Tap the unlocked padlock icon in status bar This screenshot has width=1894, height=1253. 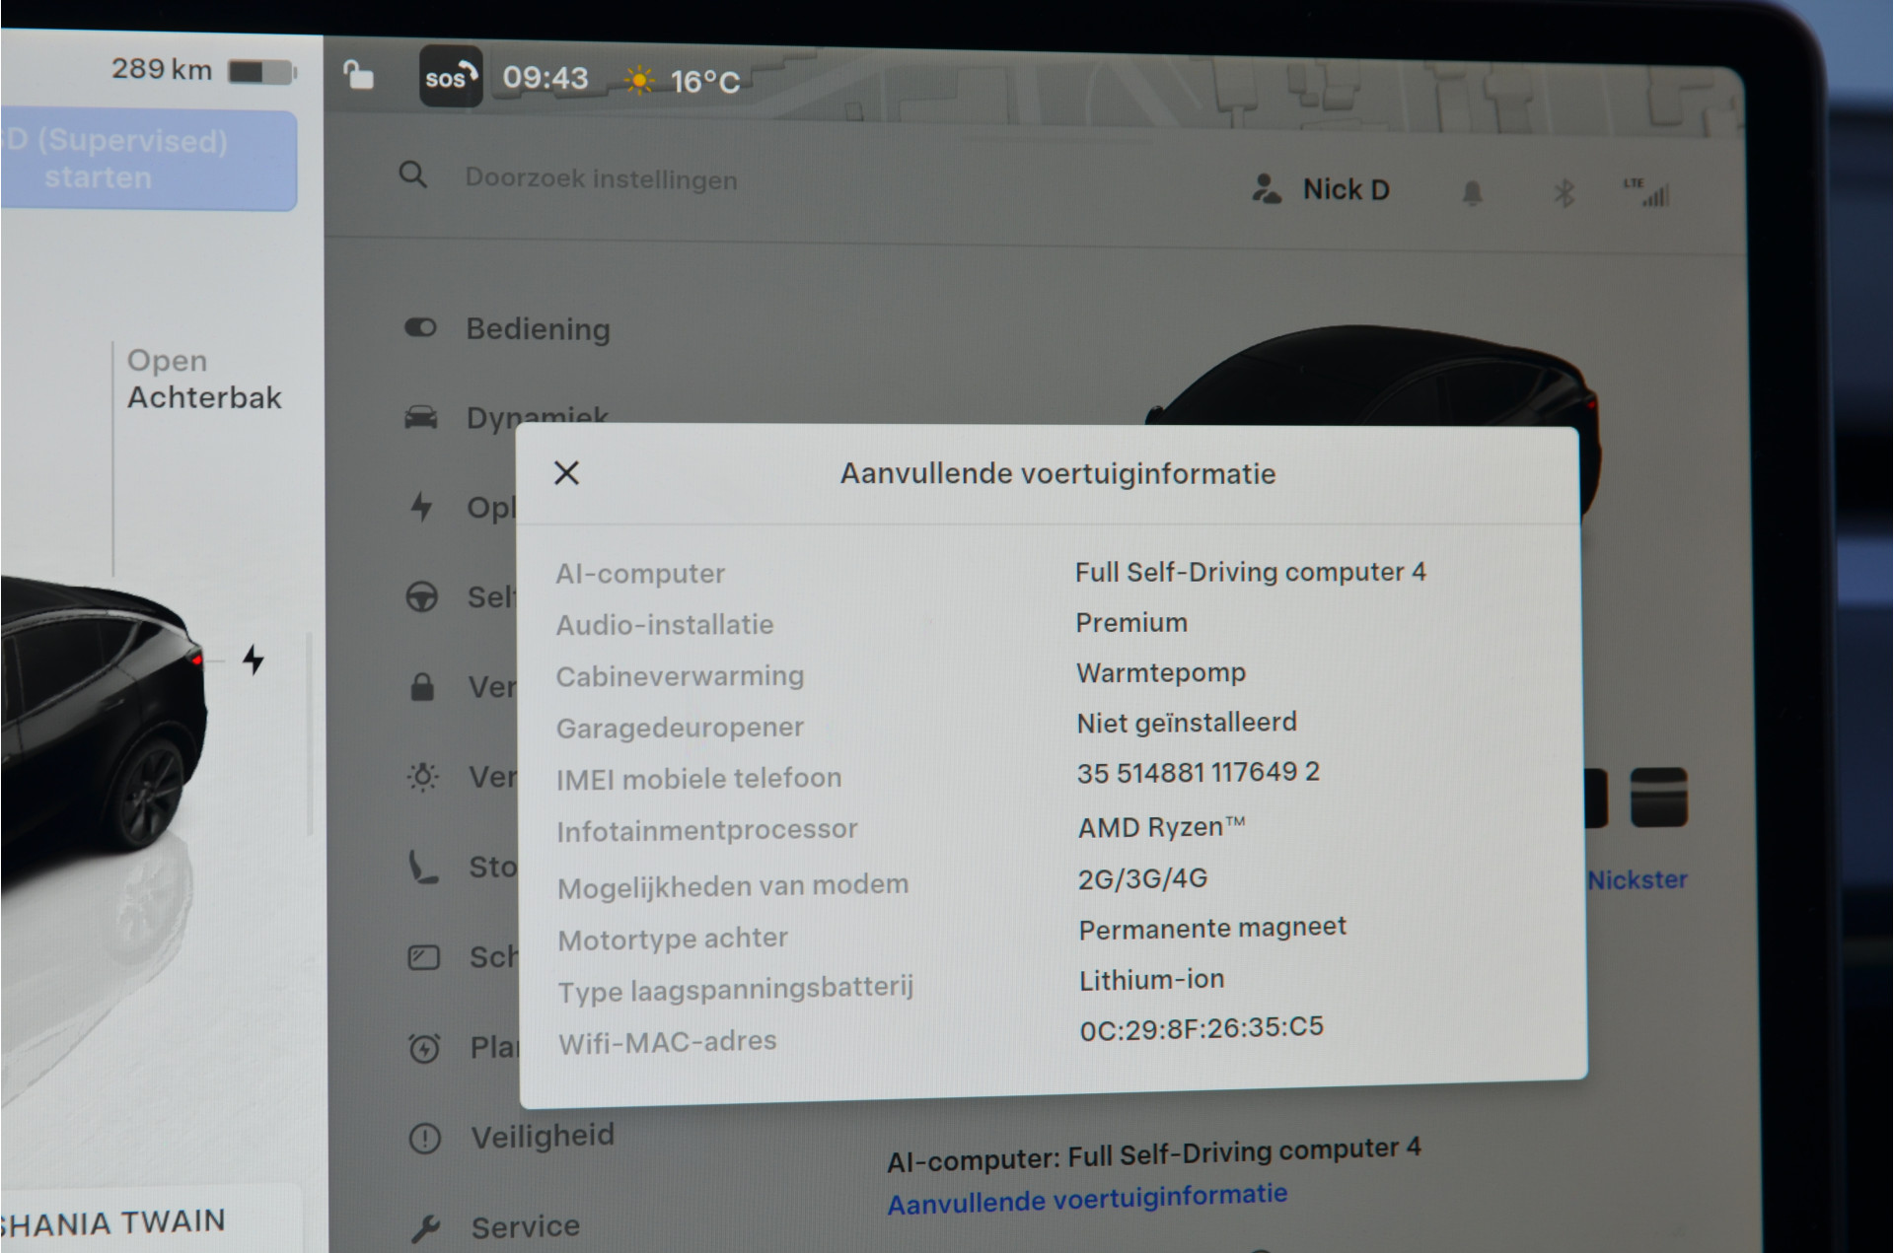[x=358, y=75]
